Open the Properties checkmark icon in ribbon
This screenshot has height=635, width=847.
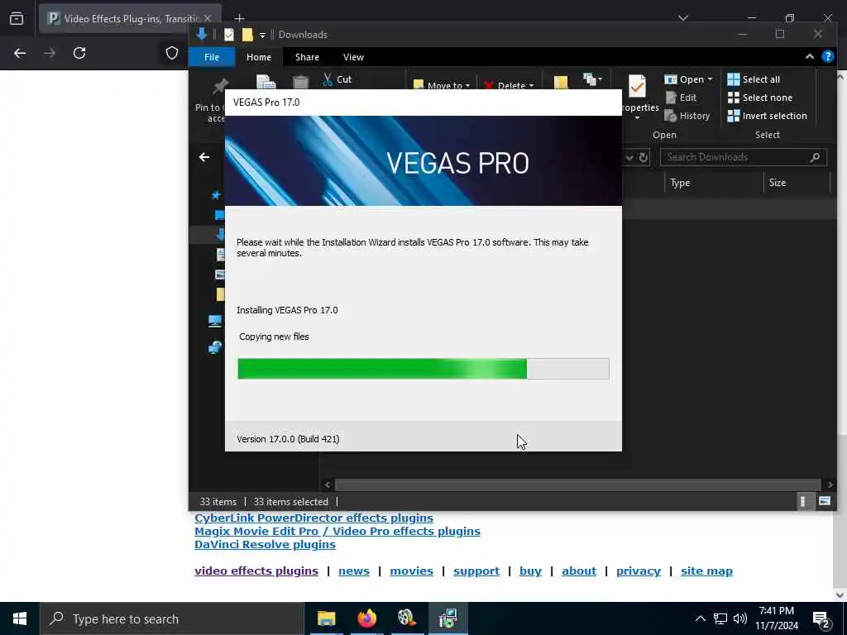[x=637, y=86]
